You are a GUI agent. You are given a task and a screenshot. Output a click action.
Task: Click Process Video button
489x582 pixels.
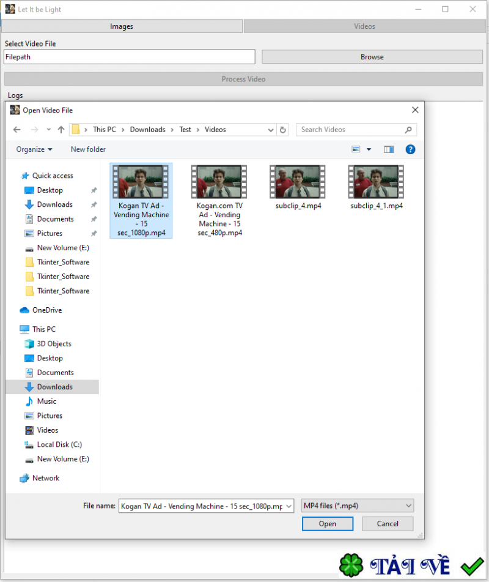pos(243,79)
